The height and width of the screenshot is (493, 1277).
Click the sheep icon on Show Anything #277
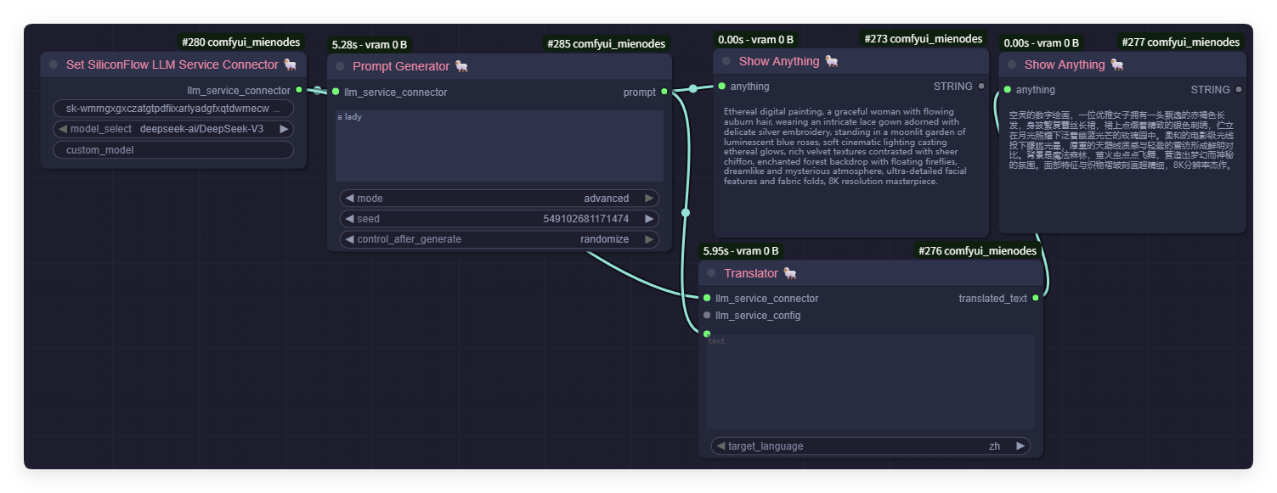(1116, 64)
